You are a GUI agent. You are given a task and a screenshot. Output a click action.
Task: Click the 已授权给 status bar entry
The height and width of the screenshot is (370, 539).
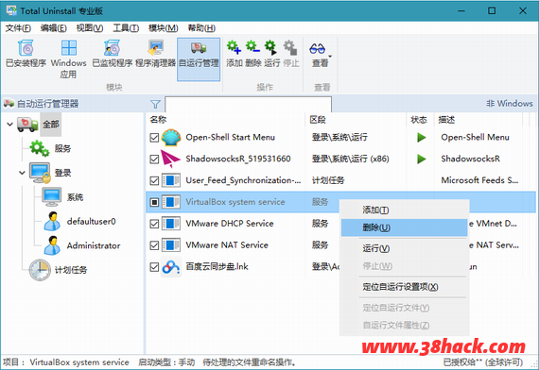click(x=482, y=362)
